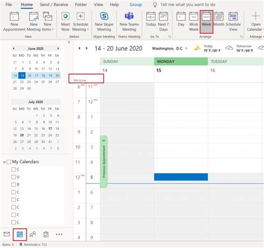Image resolution: width=264 pixels, height=248 pixels.
Task: Open the View ribbon tab
Action: (x=99, y=4)
